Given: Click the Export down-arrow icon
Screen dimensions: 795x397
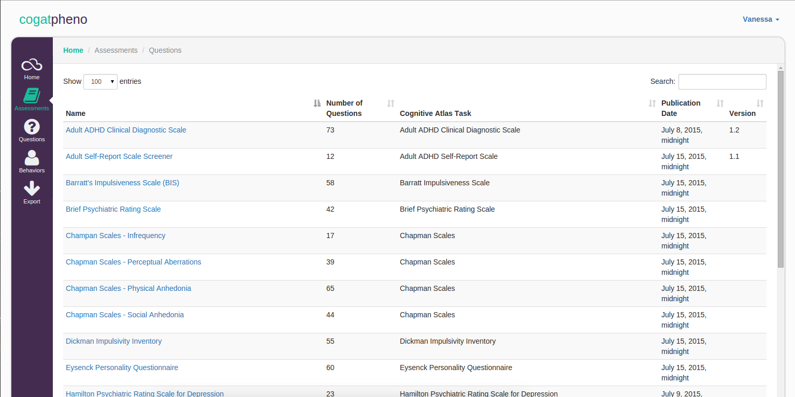Looking at the screenshot, I should tap(32, 189).
